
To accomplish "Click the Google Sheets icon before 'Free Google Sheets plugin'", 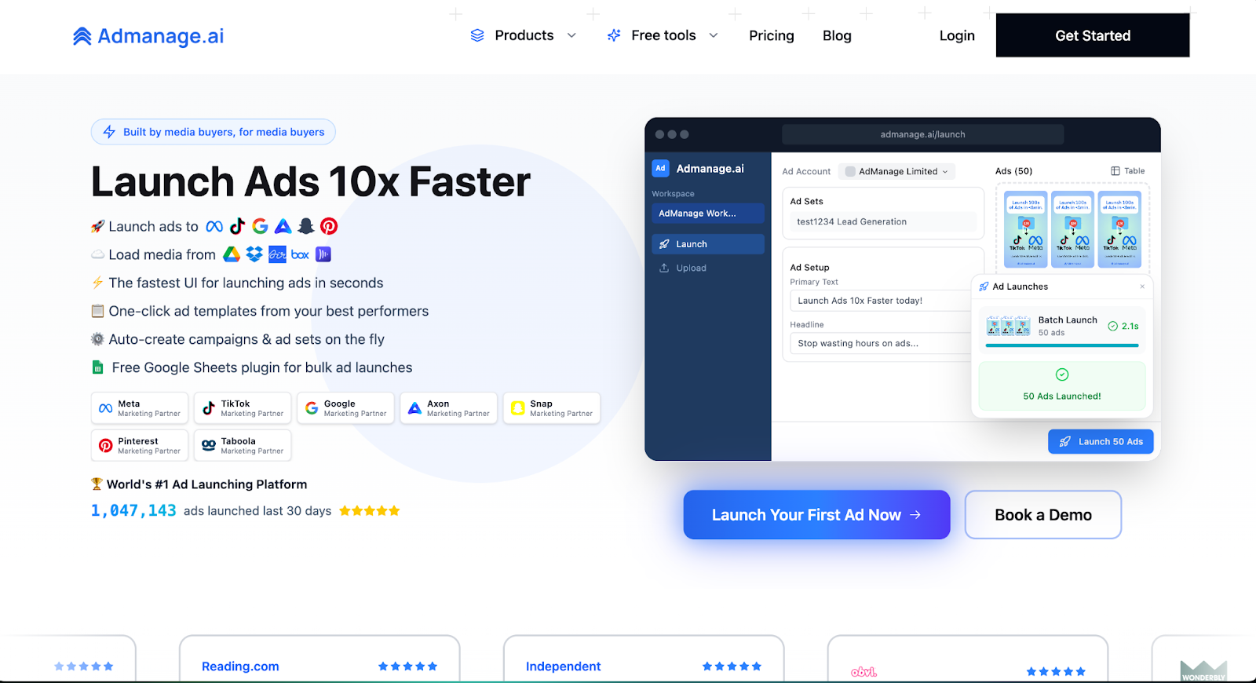I will (x=98, y=367).
